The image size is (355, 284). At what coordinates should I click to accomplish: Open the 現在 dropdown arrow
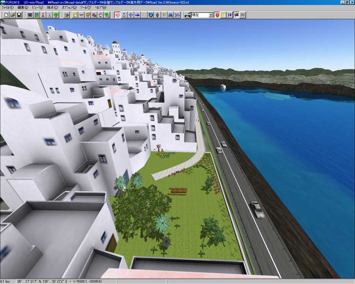(x=211, y=15)
